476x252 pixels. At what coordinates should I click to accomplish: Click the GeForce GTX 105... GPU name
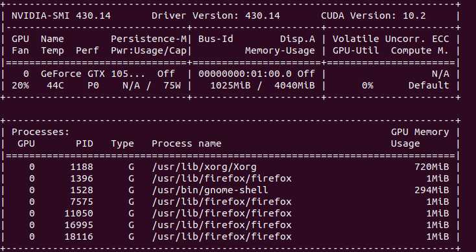click(x=93, y=74)
